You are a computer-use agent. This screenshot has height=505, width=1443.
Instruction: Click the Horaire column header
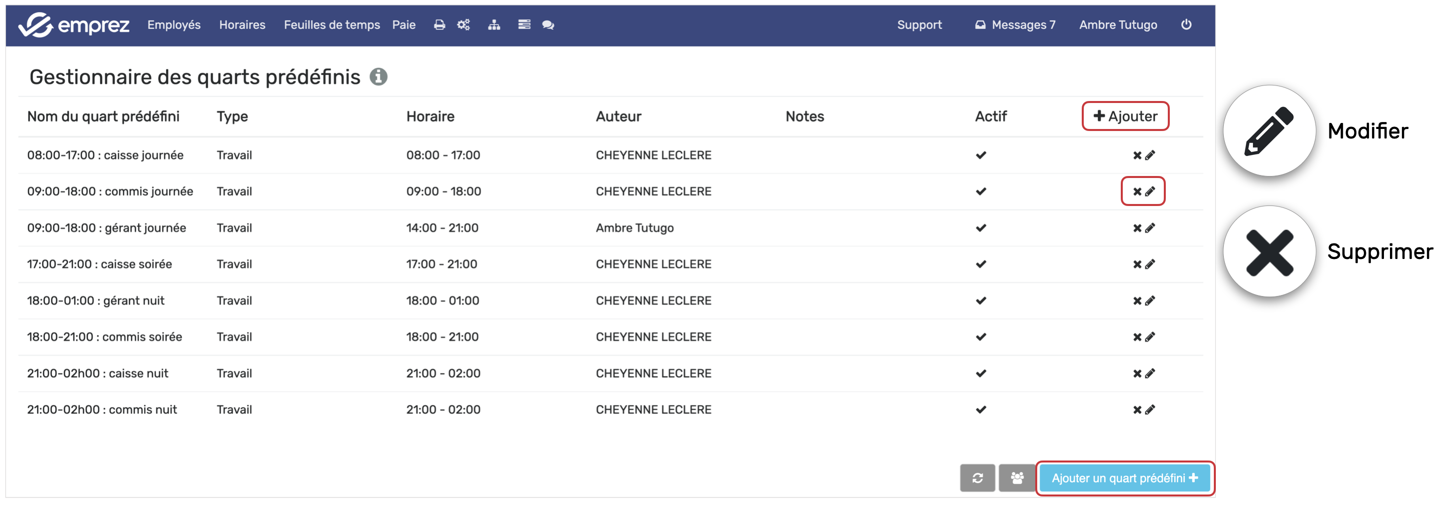click(430, 116)
